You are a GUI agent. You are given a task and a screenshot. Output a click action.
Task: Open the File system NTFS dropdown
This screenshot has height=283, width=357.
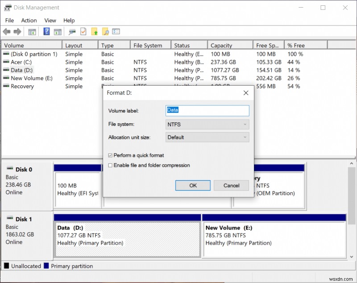coord(207,124)
